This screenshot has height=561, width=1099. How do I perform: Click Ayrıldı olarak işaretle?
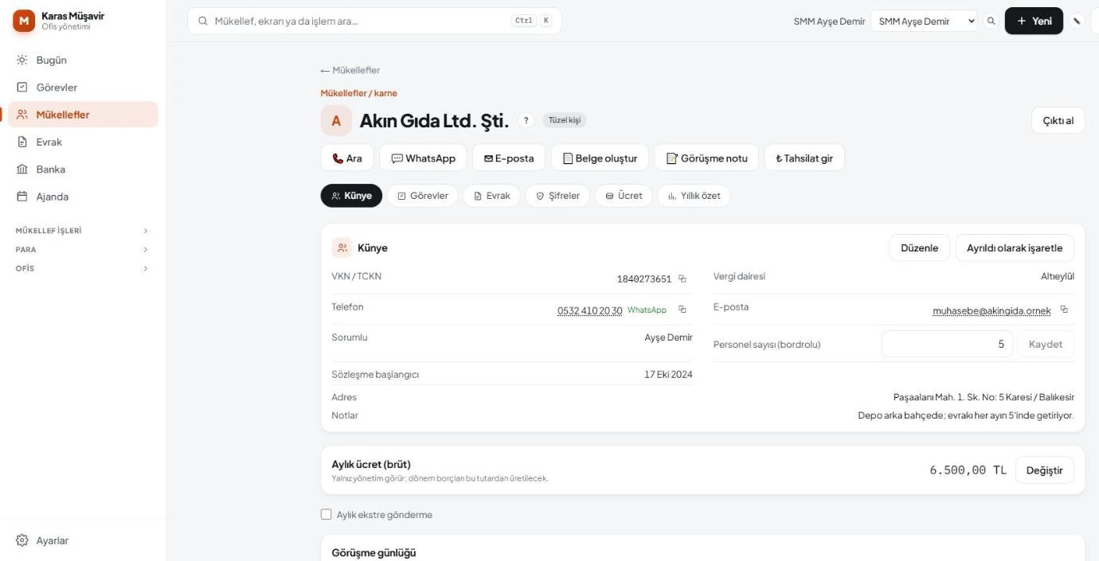(1015, 247)
